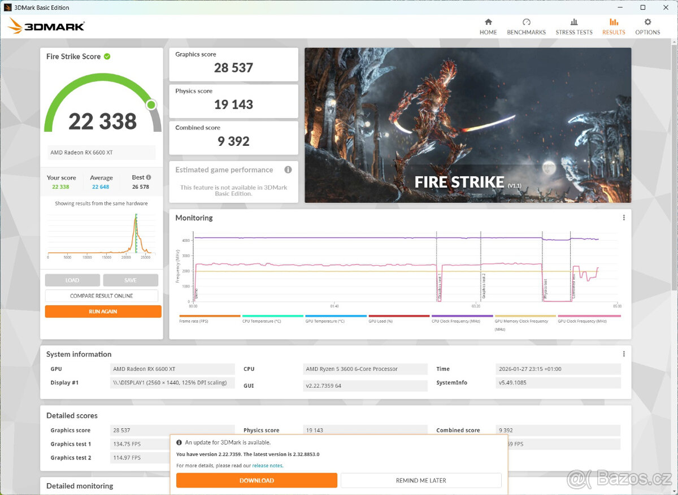Image resolution: width=678 pixels, height=495 pixels.
Task: Click the info icon beside Estimated game performance
Action: (288, 170)
